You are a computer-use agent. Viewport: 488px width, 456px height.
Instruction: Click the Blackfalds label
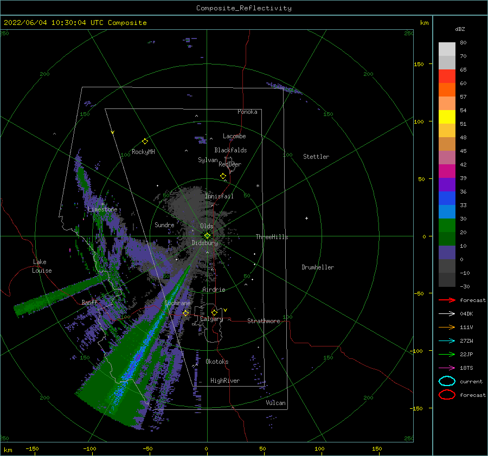pyautogui.click(x=230, y=150)
